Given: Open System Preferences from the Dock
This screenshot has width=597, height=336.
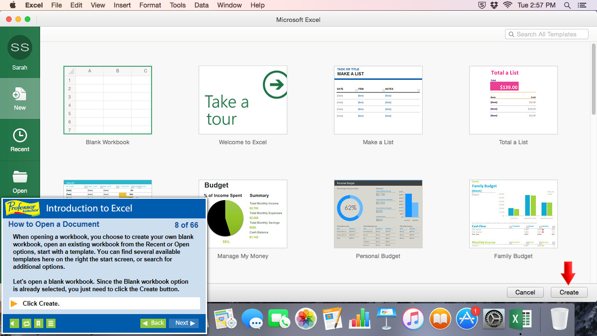Looking at the screenshot, I should tap(493, 319).
